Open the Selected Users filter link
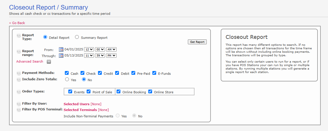Screen dimensions: 328x131 (x=76, y=104)
